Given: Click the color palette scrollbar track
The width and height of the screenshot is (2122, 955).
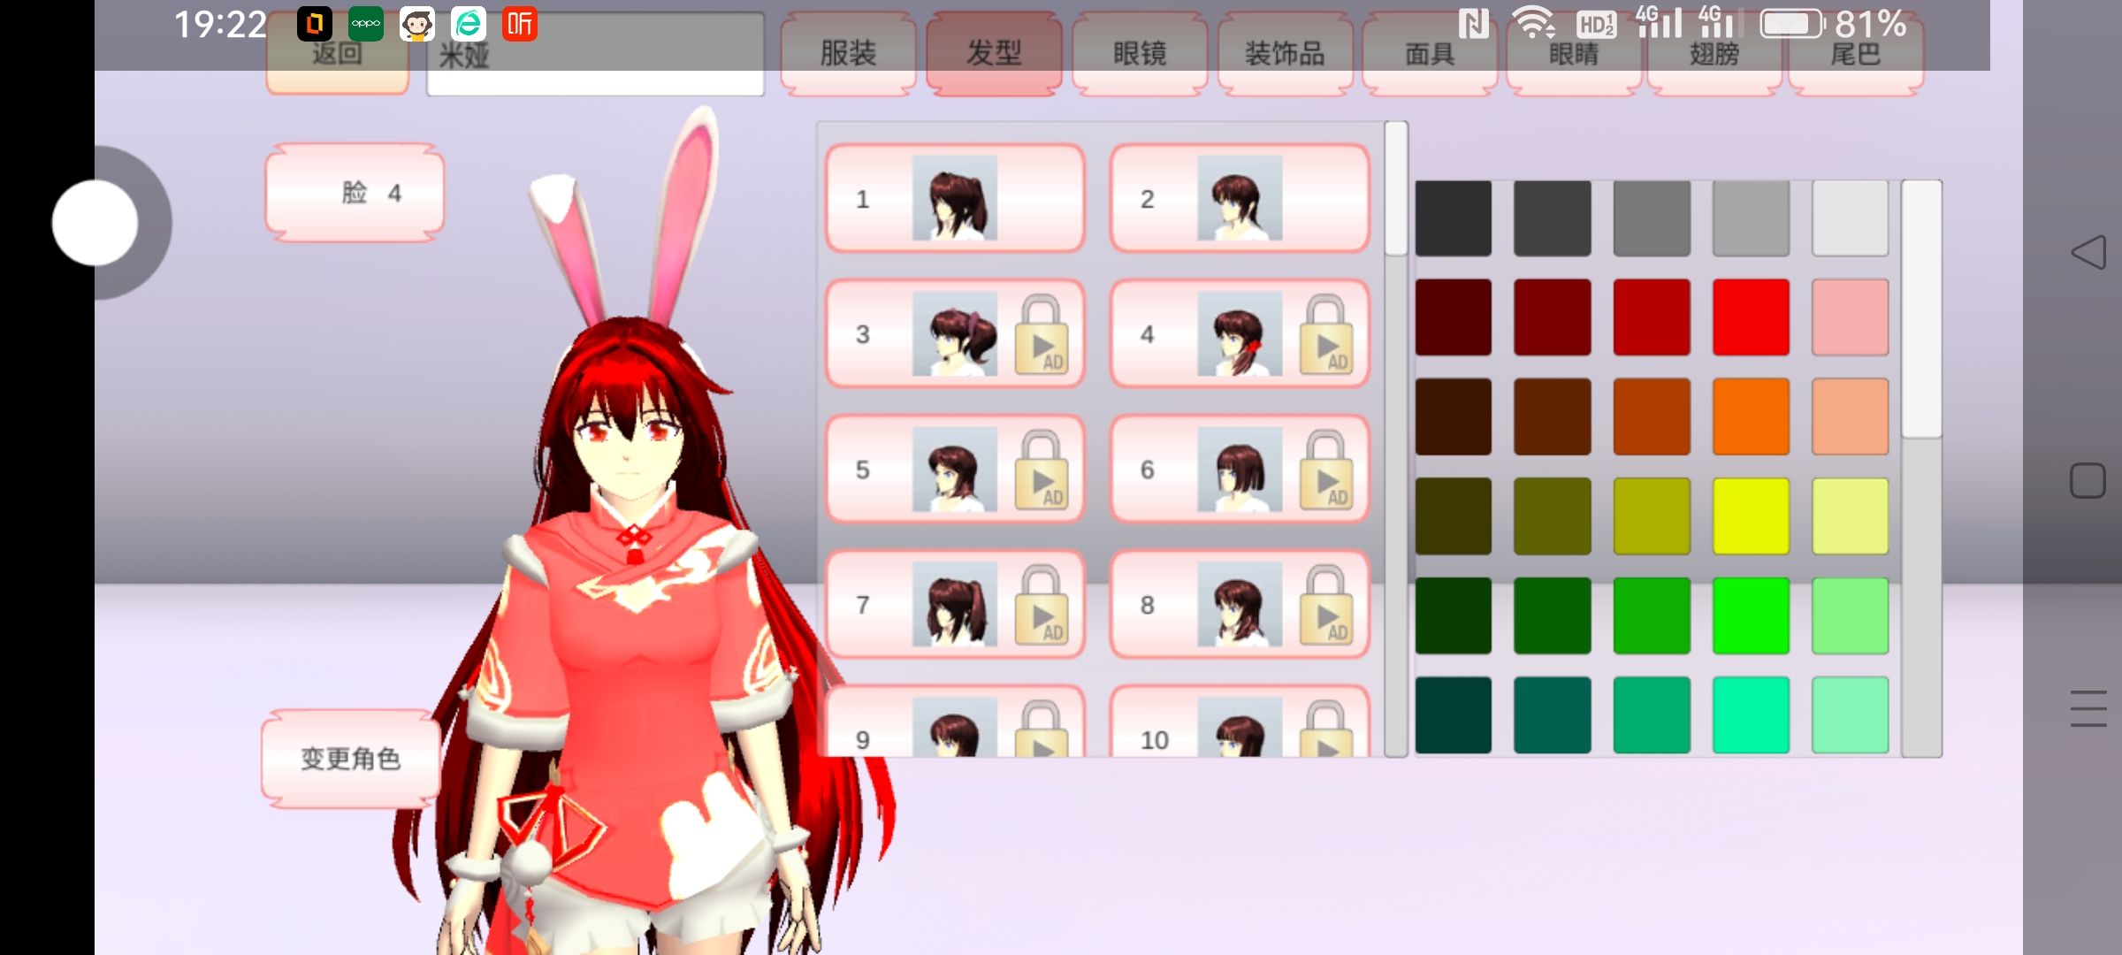Looking at the screenshot, I should point(1920,601).
